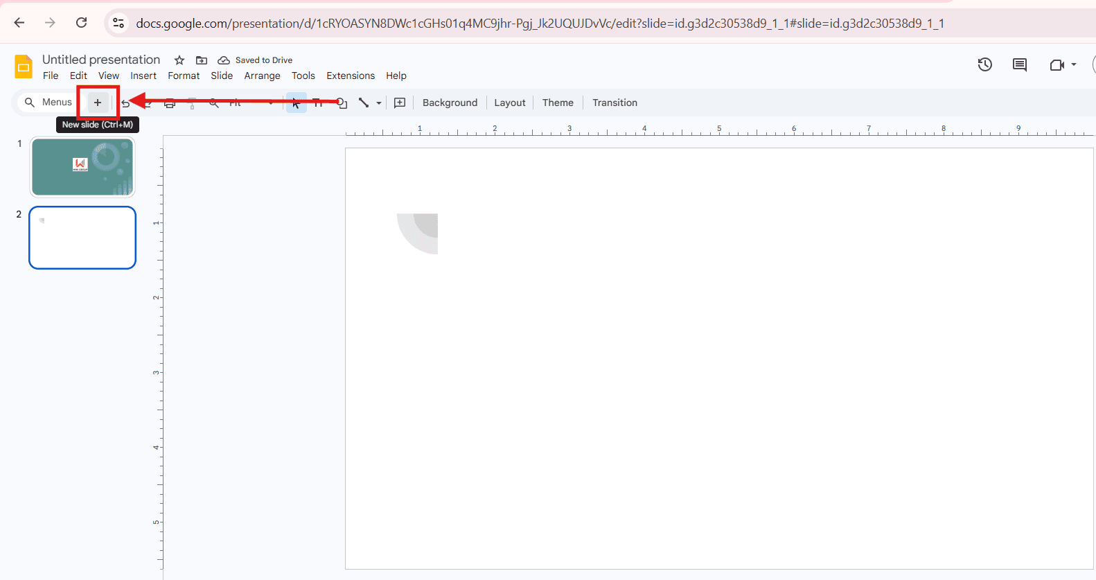Star the Untitled presentation
Screen dimensions: 1096x580
tap(179, 60)
